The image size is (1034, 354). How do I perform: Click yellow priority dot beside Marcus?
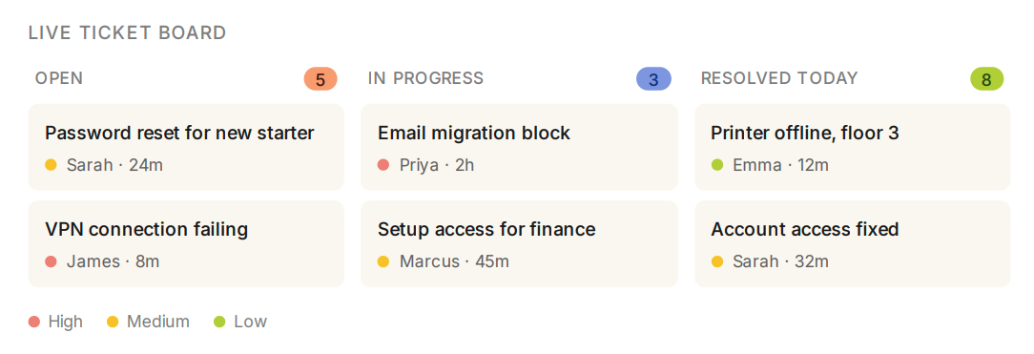[x=383, y=261]
